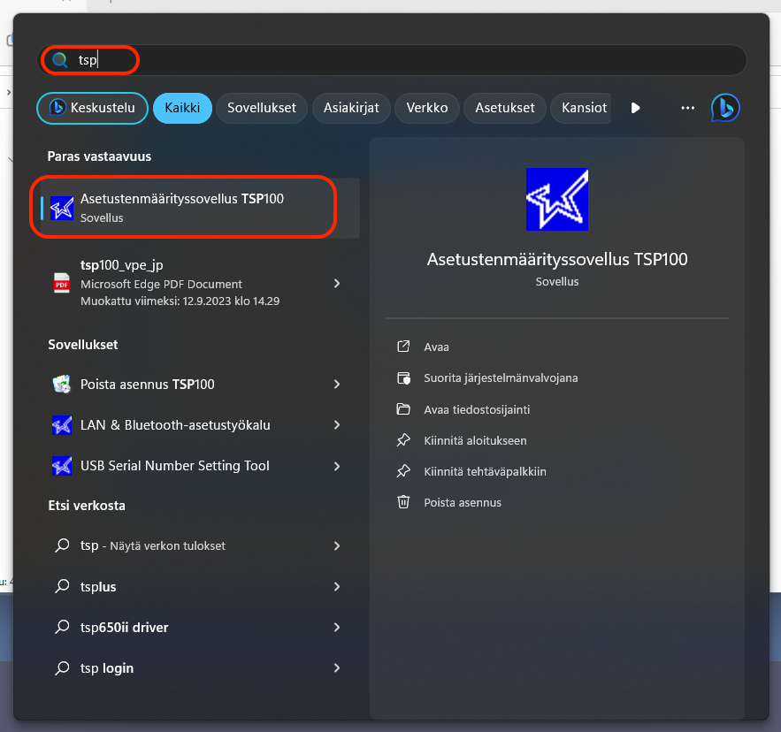The image size is (781, 732).
Task: Expand details for tsp100_vpe_jp result
Action: point(337,283)
